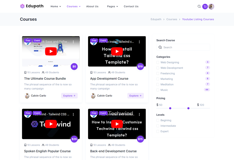Image resolution: width=234 pixels, height=160 pixels.
Task: Expand the Courses dropdown menu
Action: 73,6
